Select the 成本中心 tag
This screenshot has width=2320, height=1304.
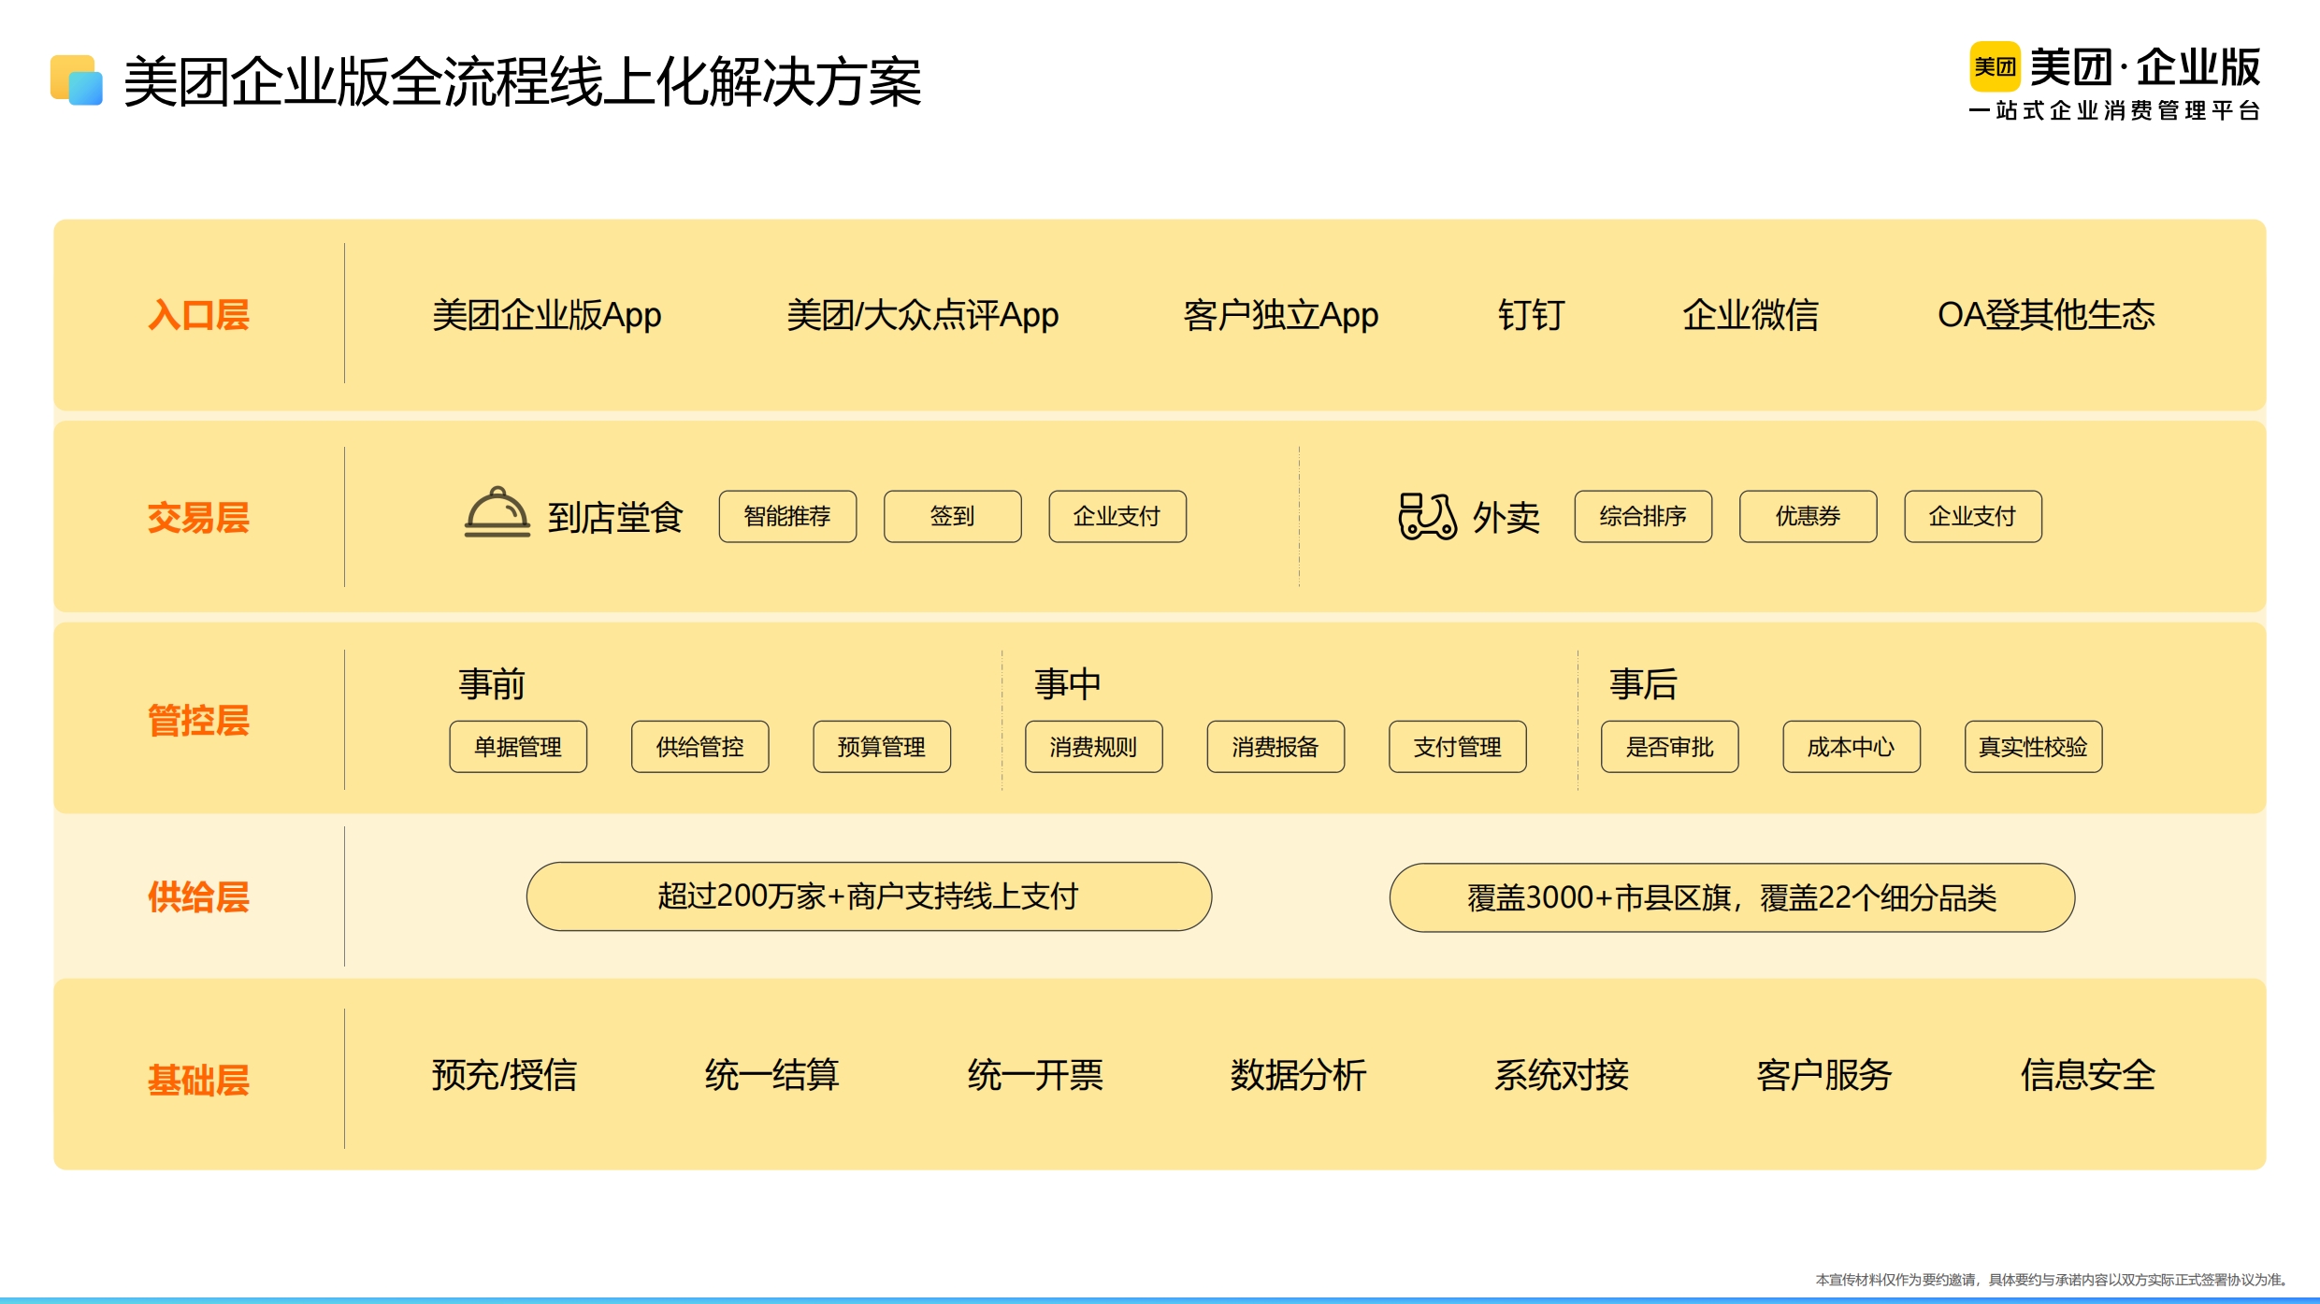(1852, 746)
